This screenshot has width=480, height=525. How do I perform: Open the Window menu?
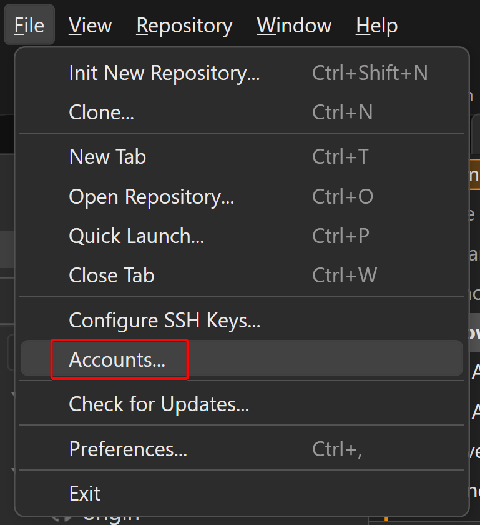293,26
